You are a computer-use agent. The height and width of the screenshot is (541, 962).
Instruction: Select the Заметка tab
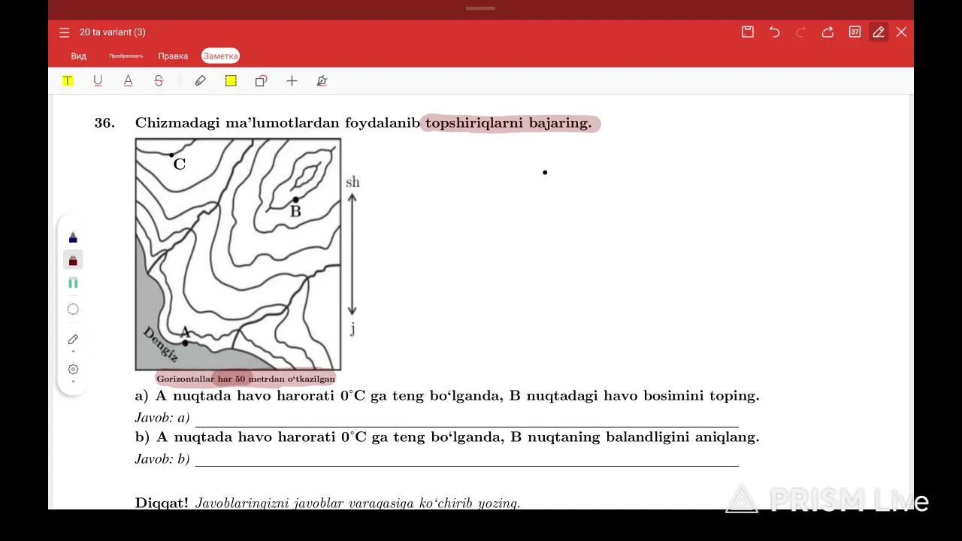(220, 56)
